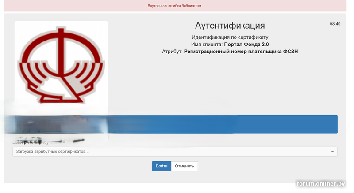Open the attribute certificates dropdown

175,152
